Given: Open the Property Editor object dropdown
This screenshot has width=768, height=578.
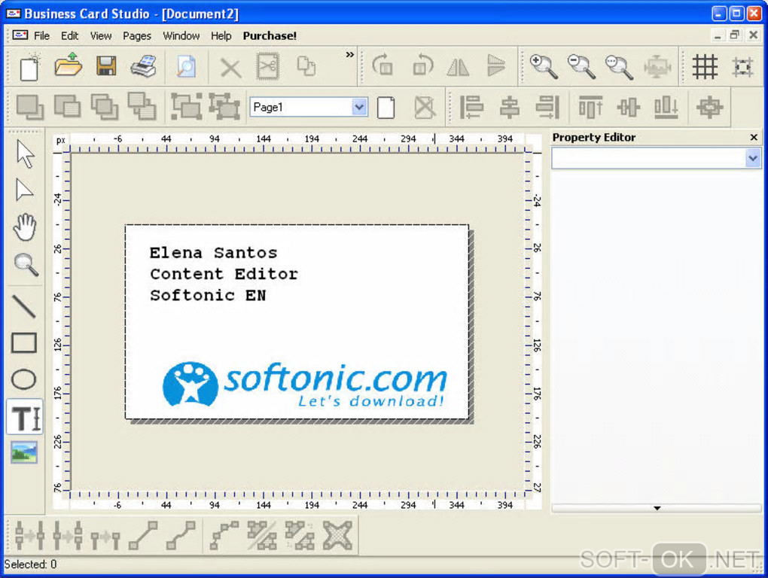Looking at the screenshot, I should click(753, 159).
